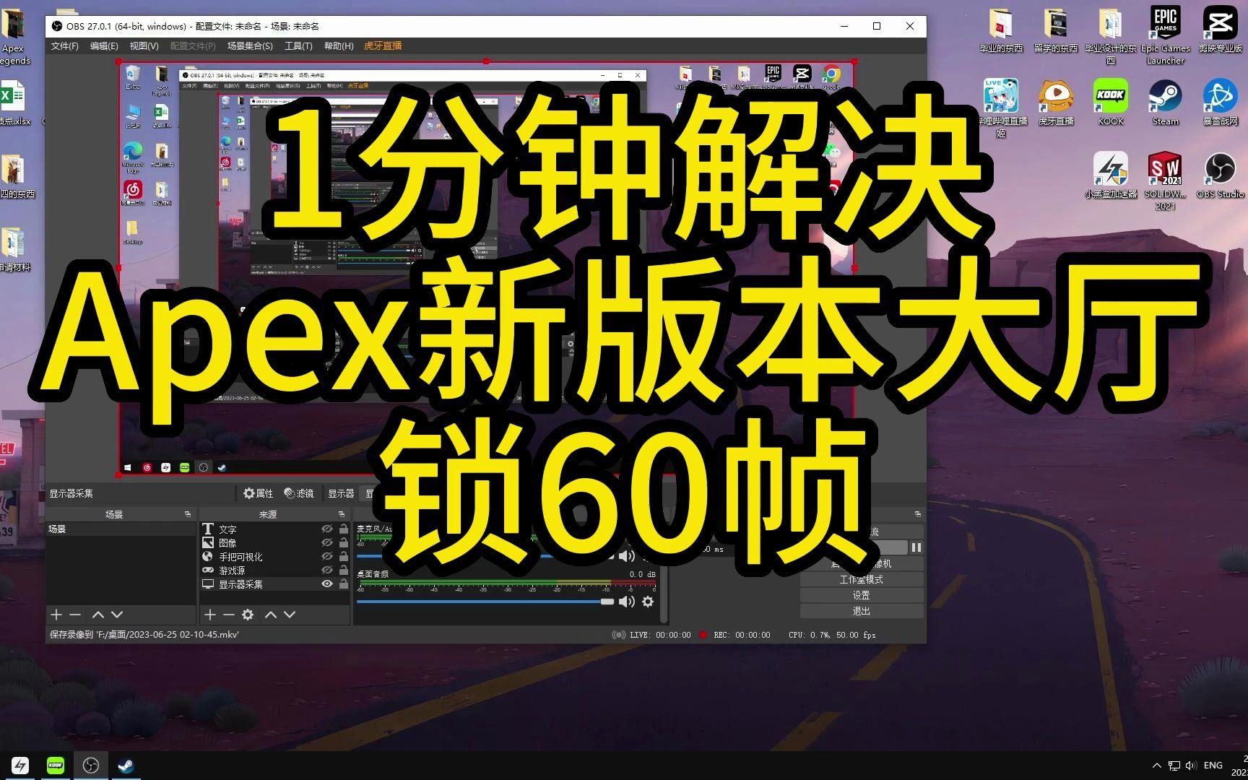This screenshot has height=780, width=1248.
Task: Click 退出 button in controls
Action: tap(861, 612)
